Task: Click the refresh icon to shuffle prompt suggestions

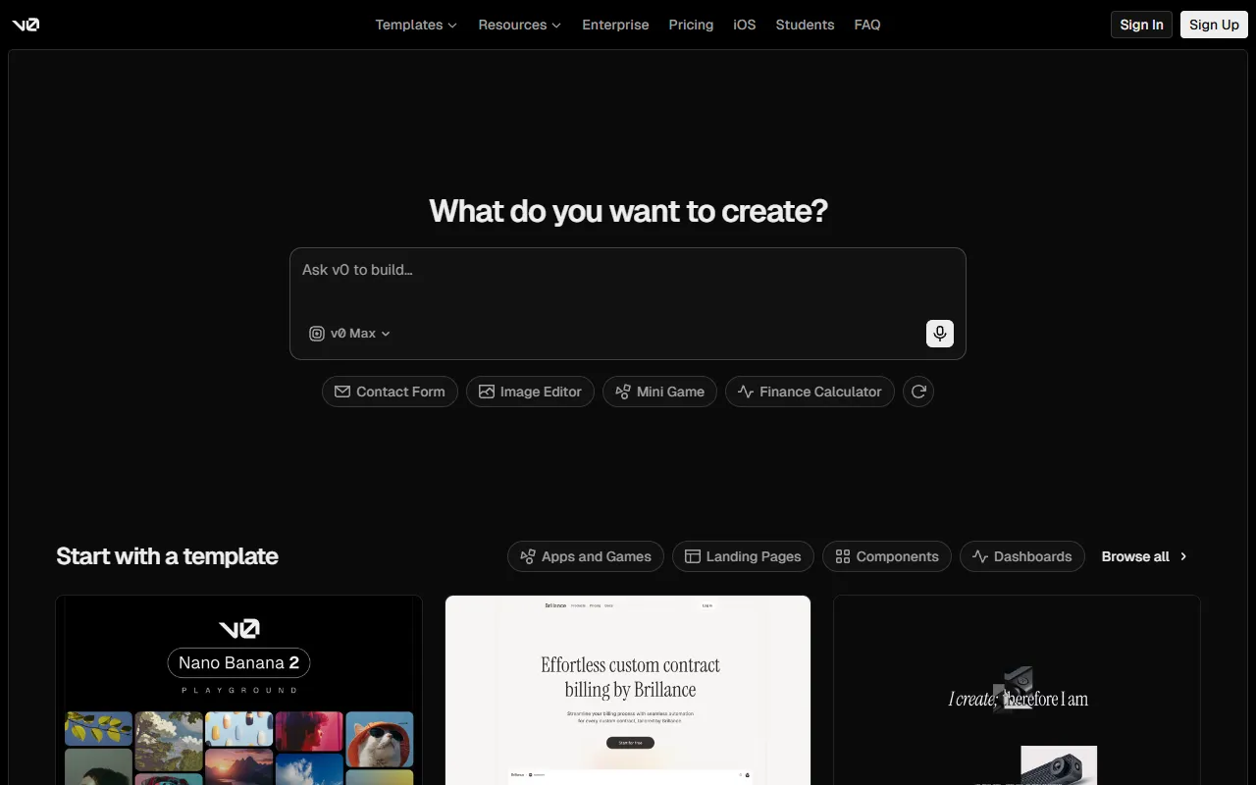Action: [x=917, y=392]
